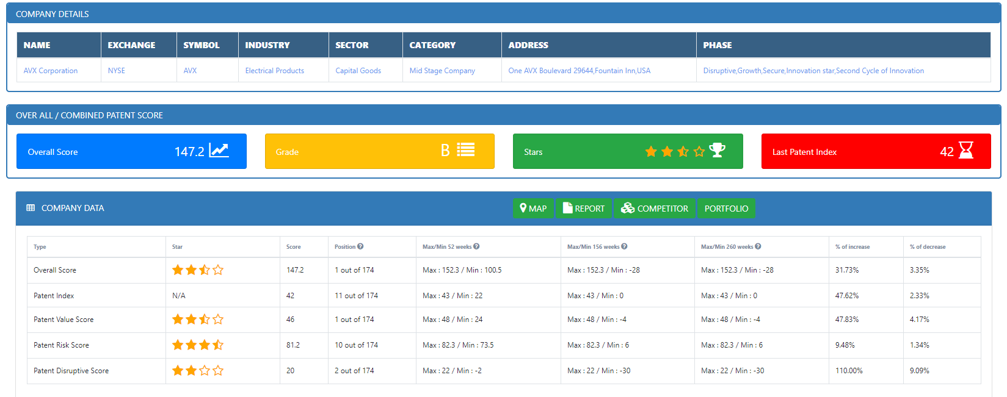Image resolution: width=1007 pixels, height=397 pixels.
Task: Click the Score column header
Action: 294,247
